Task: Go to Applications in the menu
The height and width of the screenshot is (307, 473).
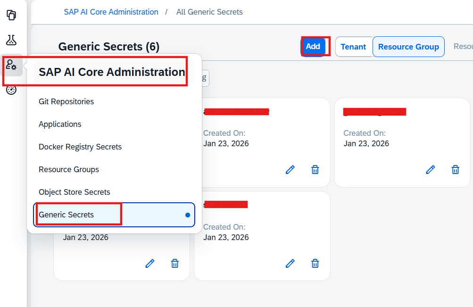Action: tap(114, 124)
